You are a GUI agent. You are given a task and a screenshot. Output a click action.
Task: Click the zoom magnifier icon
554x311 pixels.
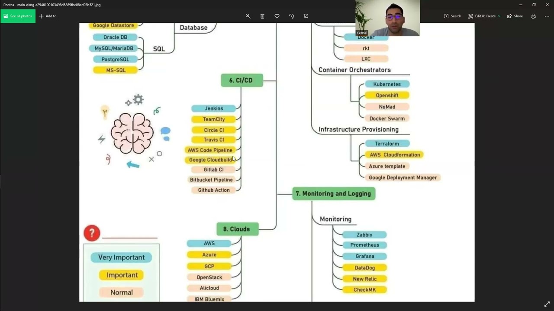[248, 16]
